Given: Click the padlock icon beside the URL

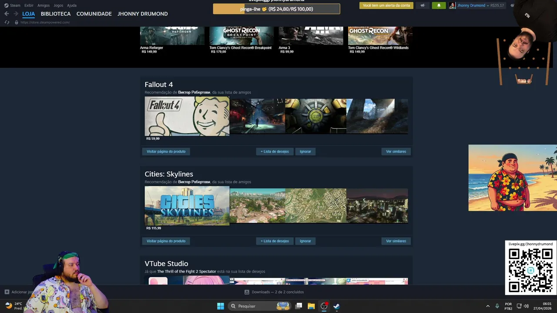Looking at the screenshot, I should point(17,22).
